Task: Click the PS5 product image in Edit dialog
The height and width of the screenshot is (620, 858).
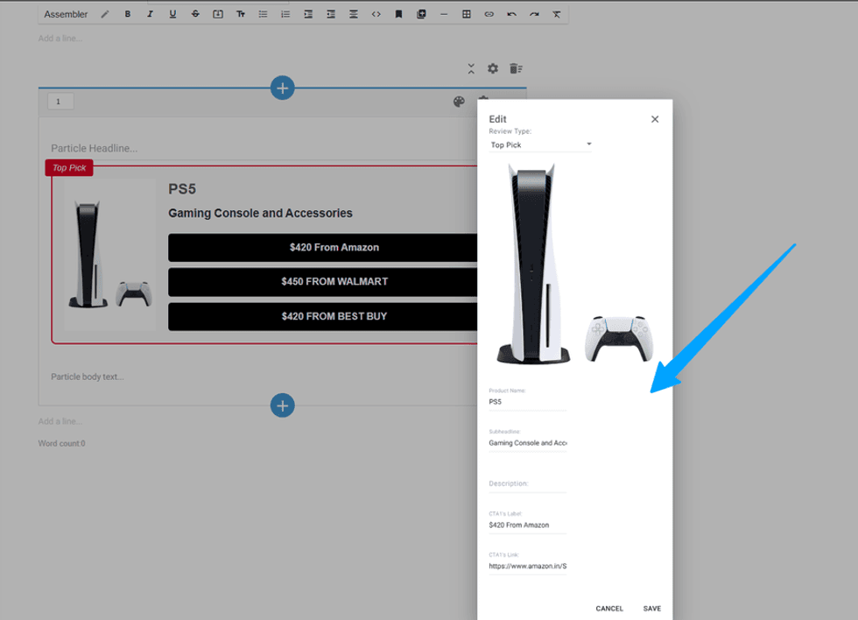Action: coord(574,264)
